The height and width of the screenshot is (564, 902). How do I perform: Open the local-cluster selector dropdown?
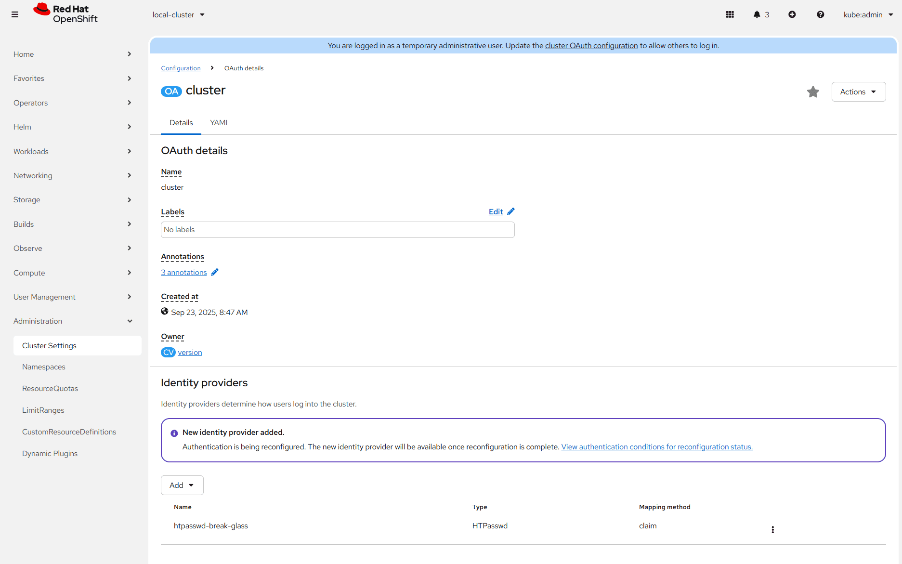point(178,15)
